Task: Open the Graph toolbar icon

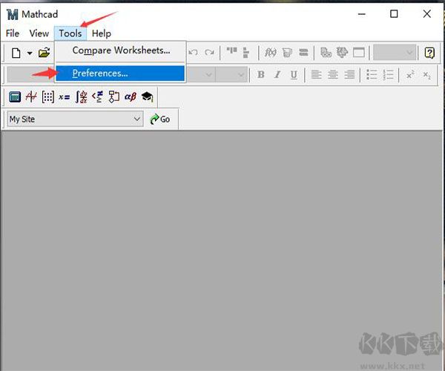Action: pyautogui.click(x=31, y=96)
